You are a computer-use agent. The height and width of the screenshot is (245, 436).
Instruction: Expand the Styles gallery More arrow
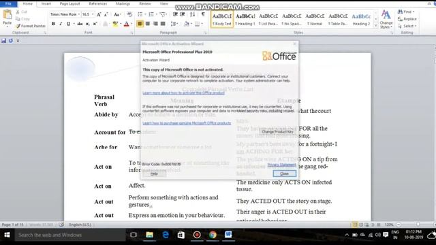pos(375,26)
